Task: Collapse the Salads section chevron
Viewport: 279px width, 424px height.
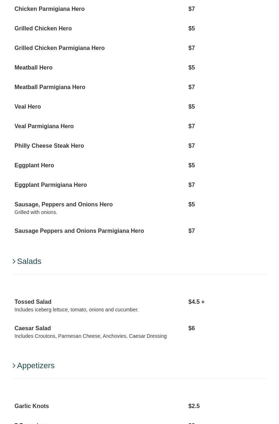Action: [x=14, y=261]
